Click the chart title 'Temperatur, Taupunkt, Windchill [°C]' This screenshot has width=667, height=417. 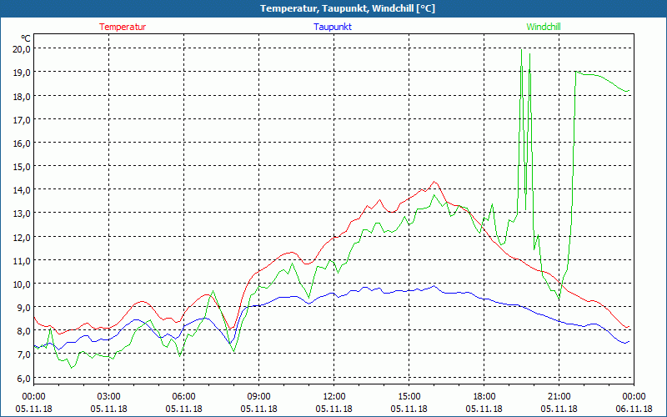348,8
